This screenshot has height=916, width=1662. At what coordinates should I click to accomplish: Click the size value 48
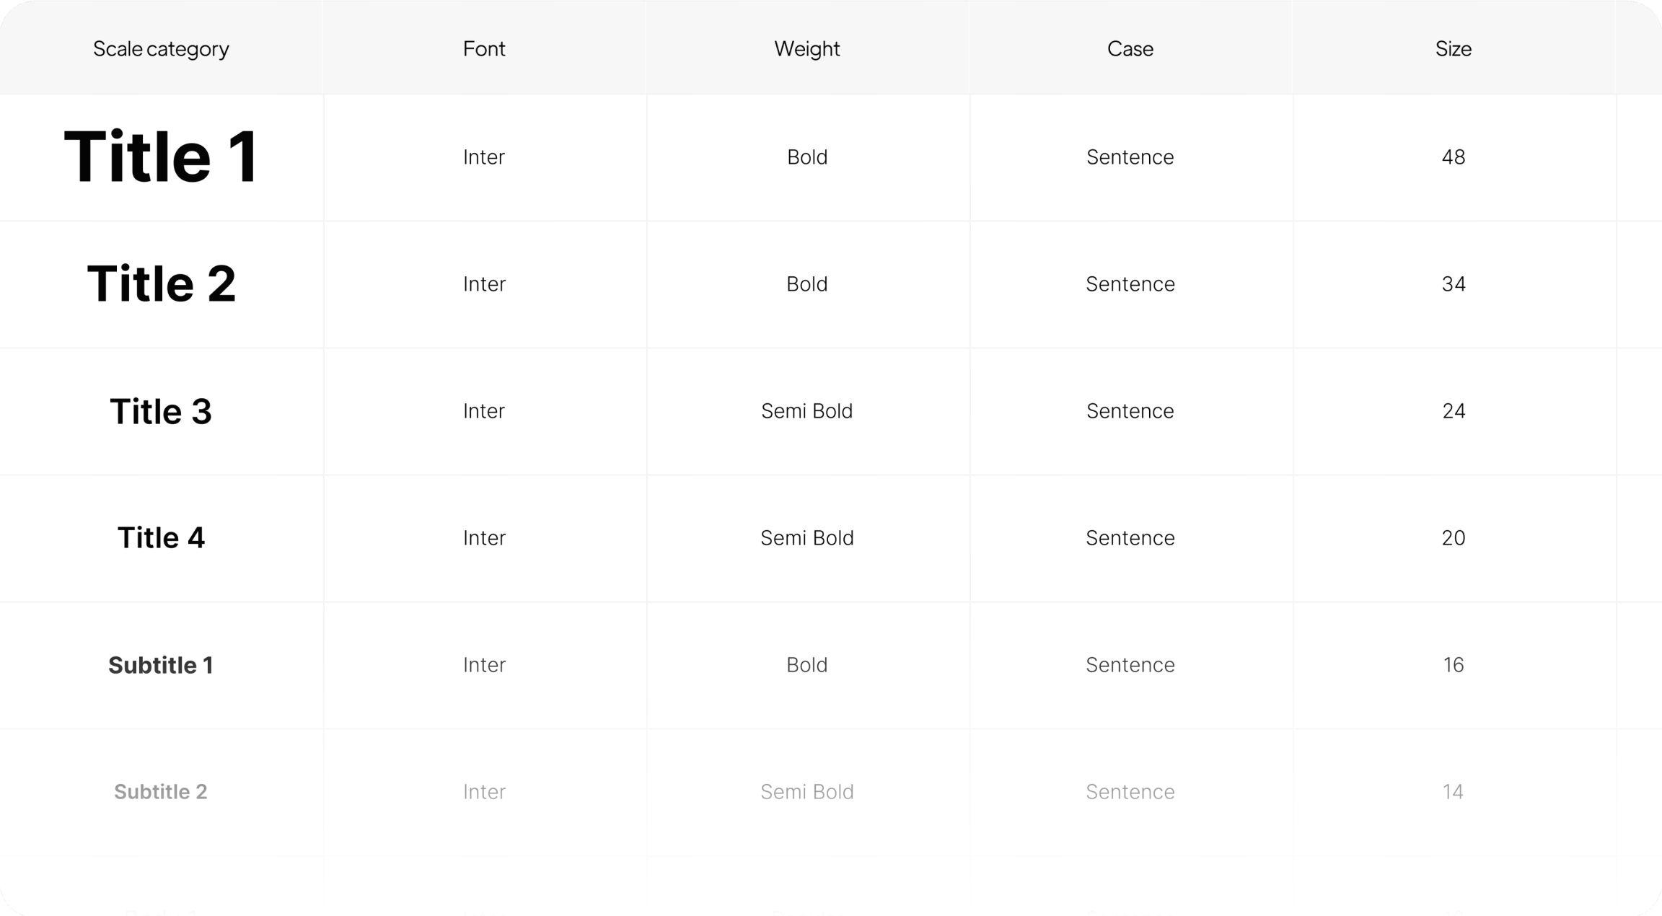(1454, 157)
